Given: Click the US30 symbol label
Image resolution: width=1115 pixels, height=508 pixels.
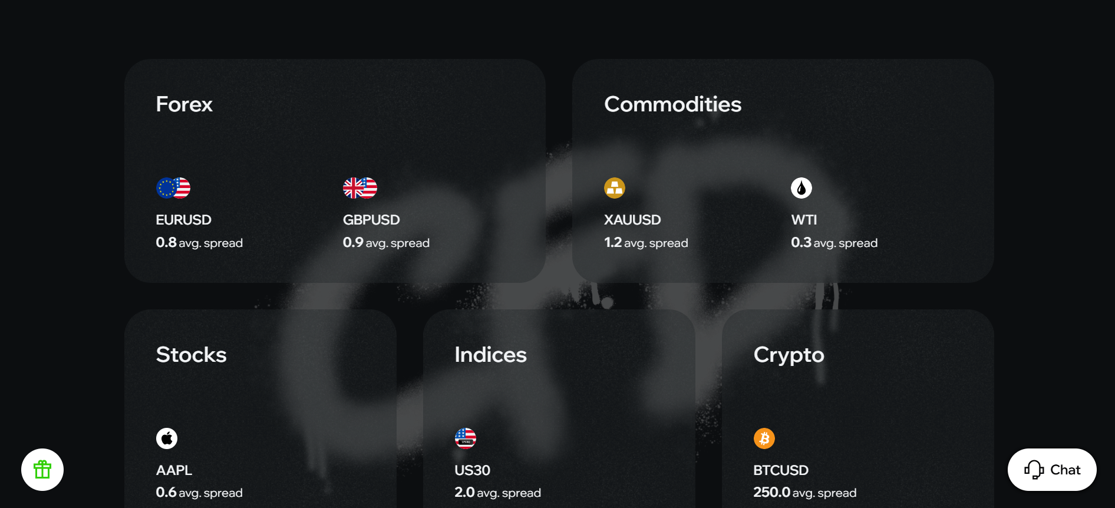Looking at the screenshot, I should [472, 470].
